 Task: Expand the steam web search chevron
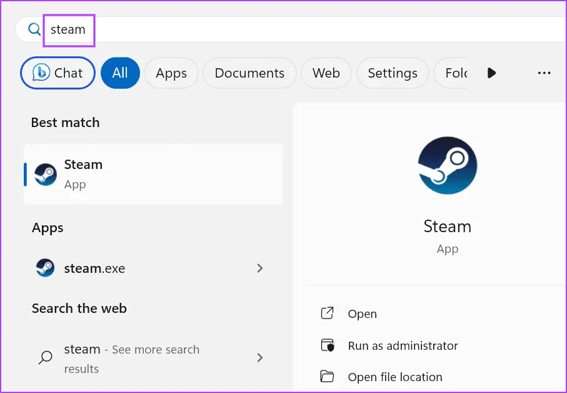260,358
